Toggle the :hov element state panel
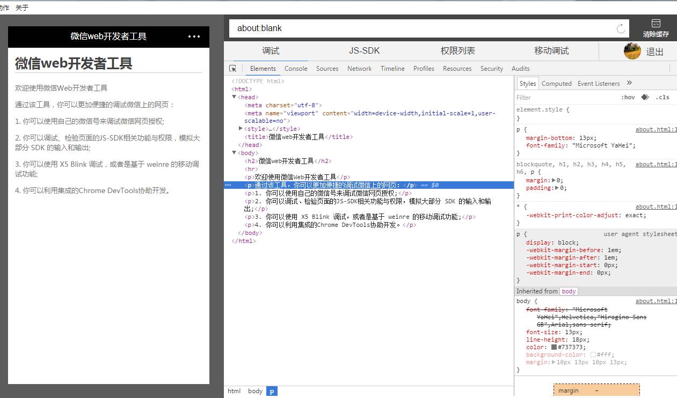This screenshot has width=677, height=398. (x=628, y=98)
